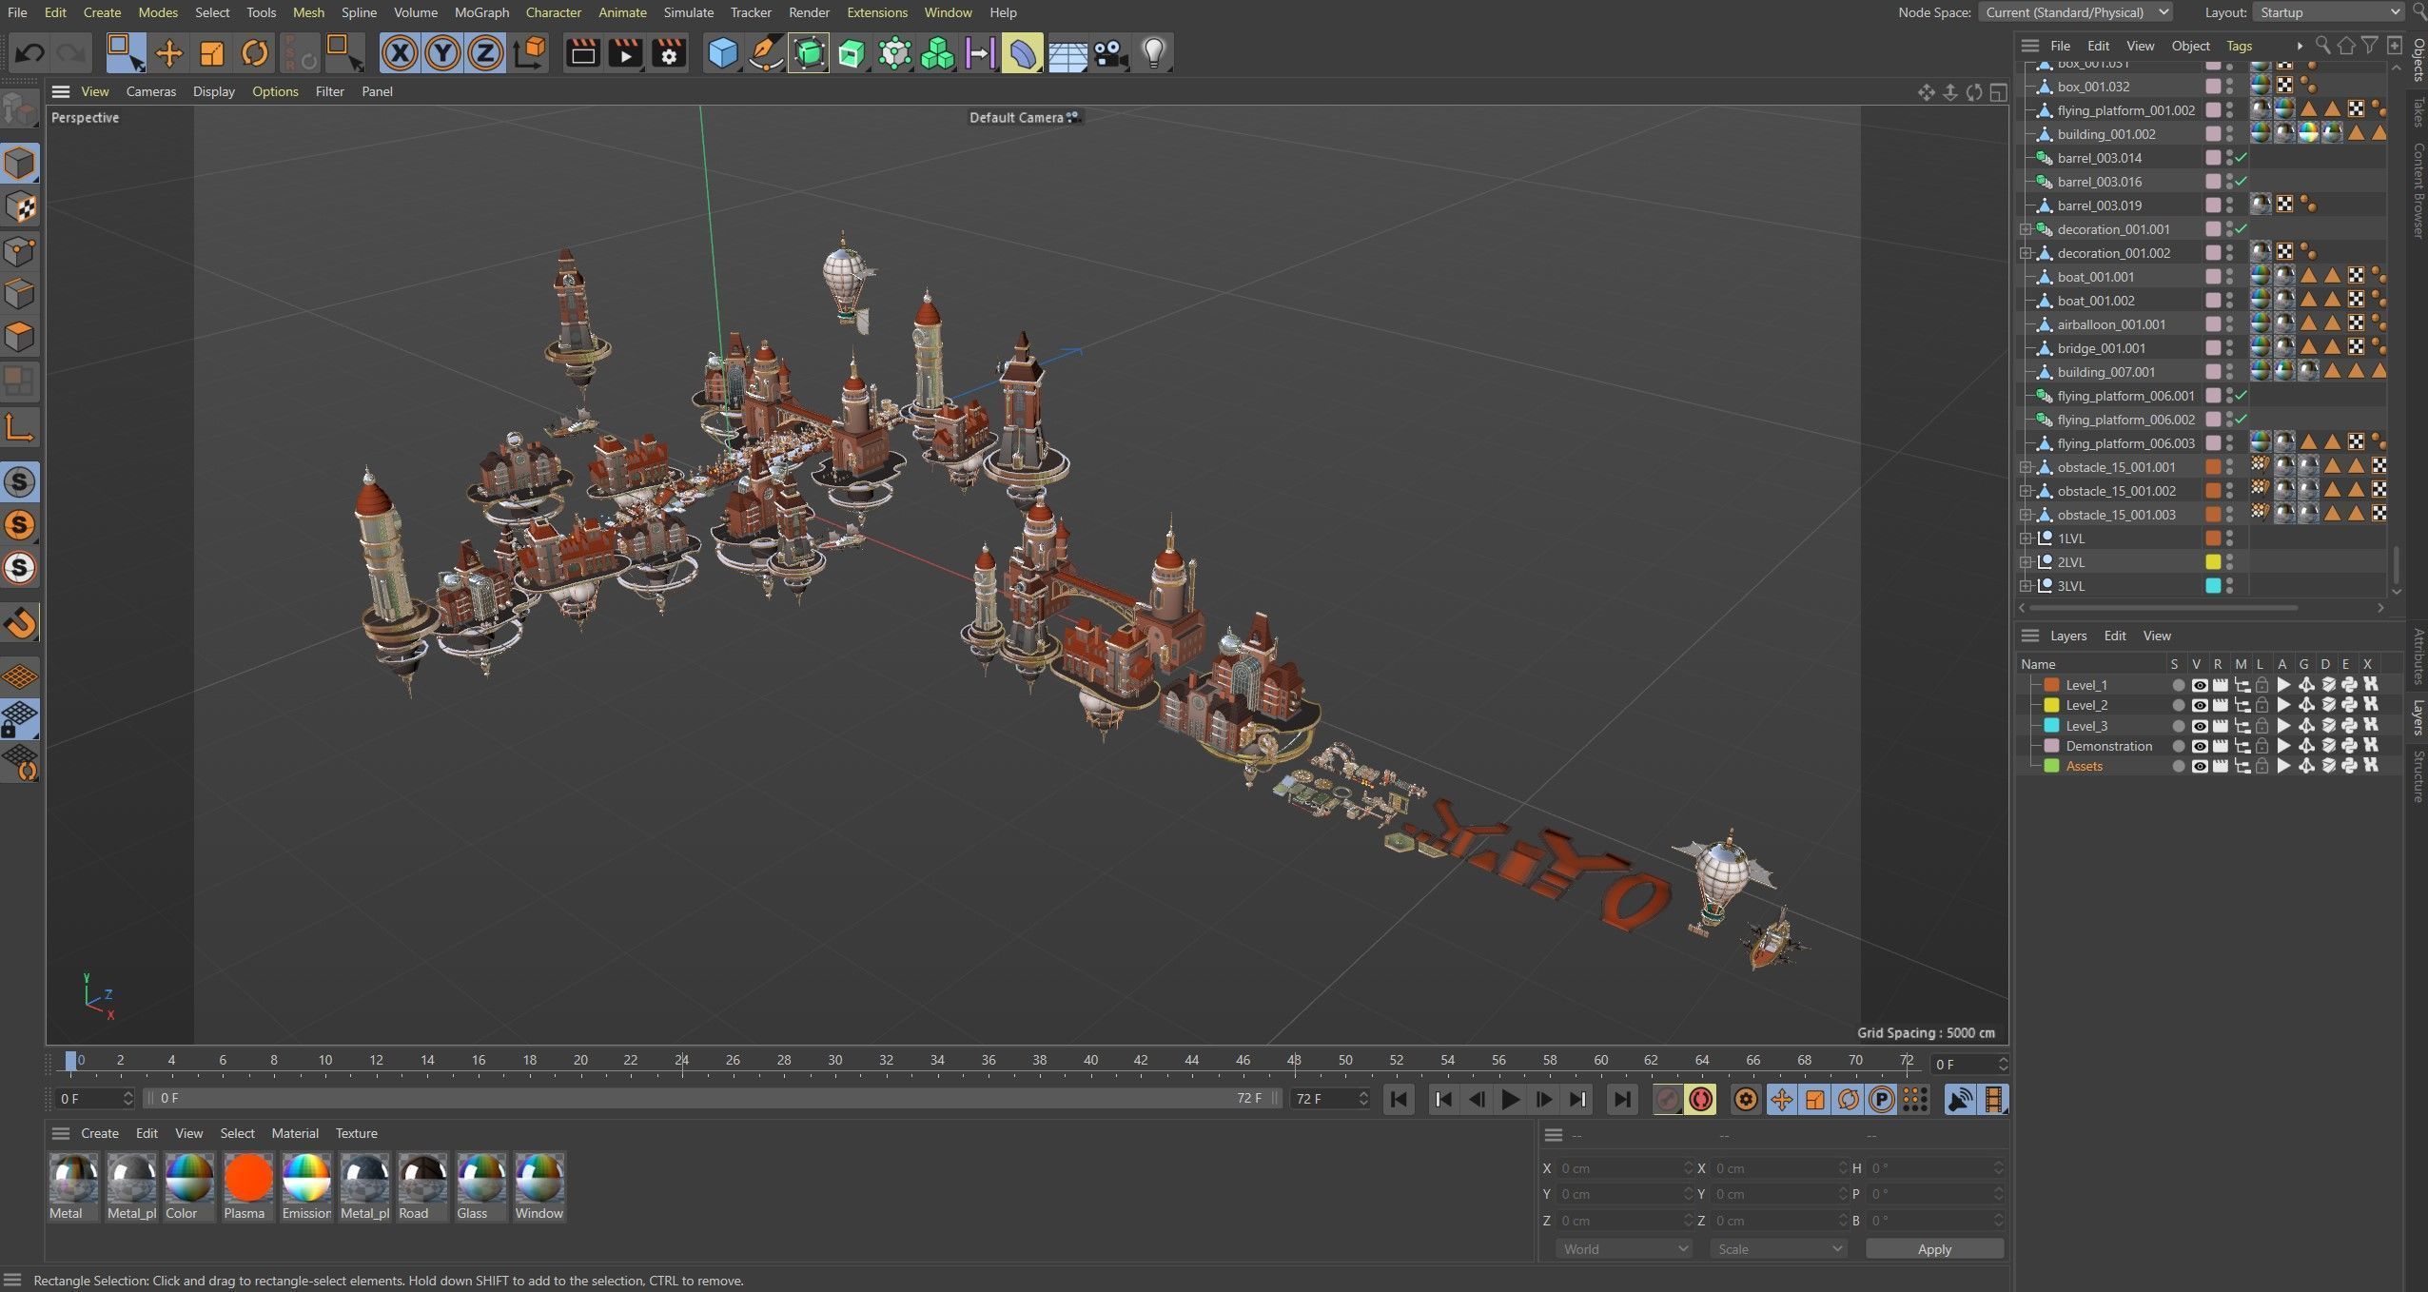
Task: Open the Simulate menu
Action: (688, 12)
